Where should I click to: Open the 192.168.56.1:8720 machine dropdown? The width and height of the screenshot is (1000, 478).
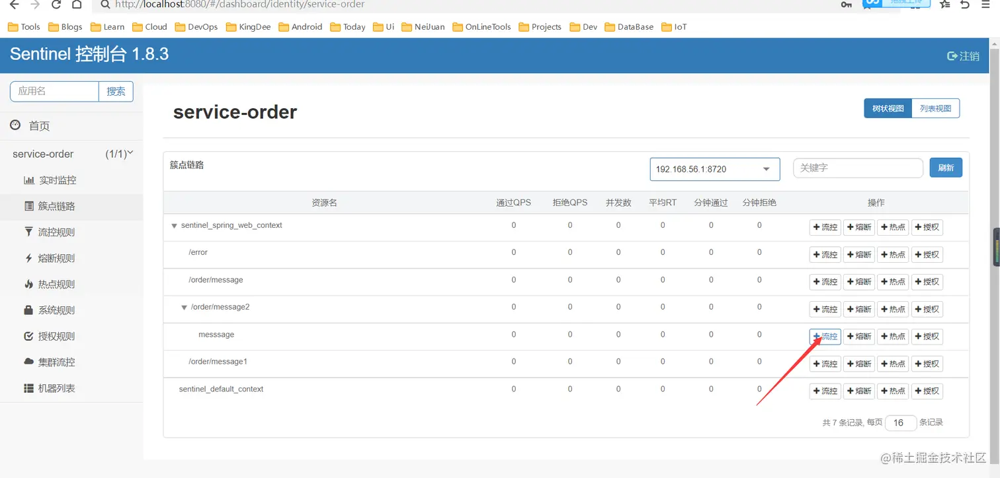pyautogui.click(x=715, y=169)
